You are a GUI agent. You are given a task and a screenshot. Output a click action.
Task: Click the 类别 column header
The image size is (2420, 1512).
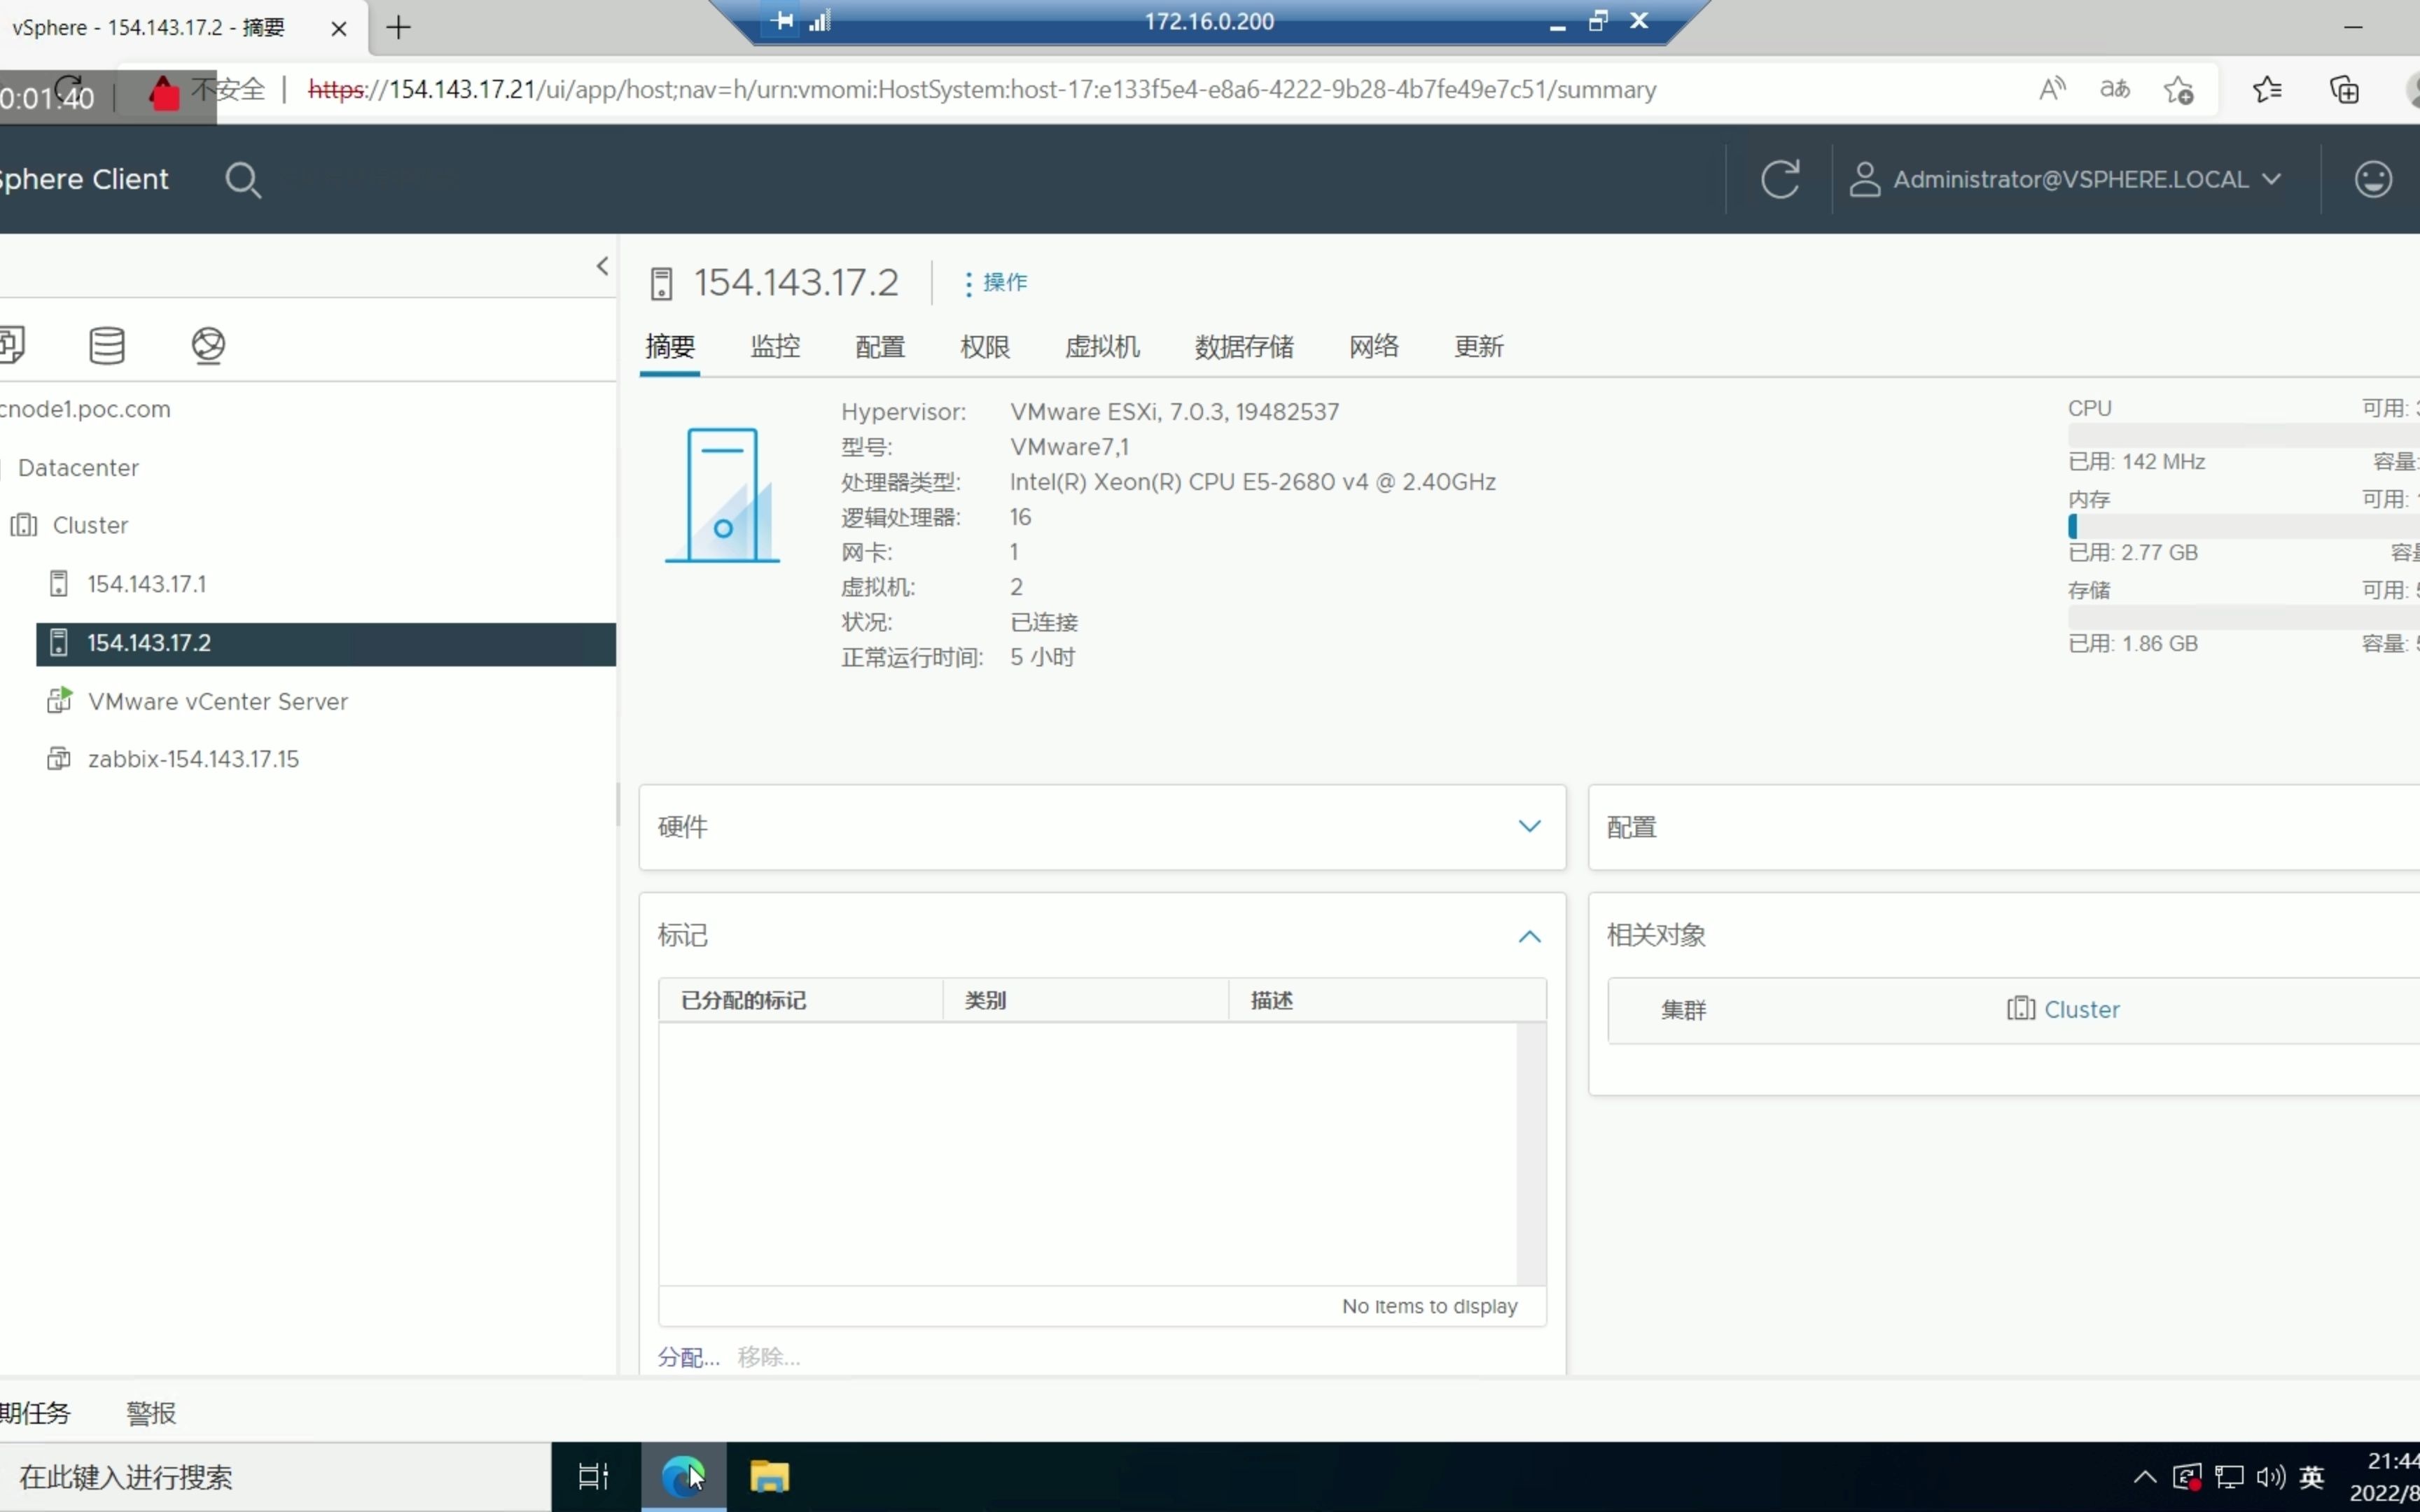[x=1085, y=1001]
